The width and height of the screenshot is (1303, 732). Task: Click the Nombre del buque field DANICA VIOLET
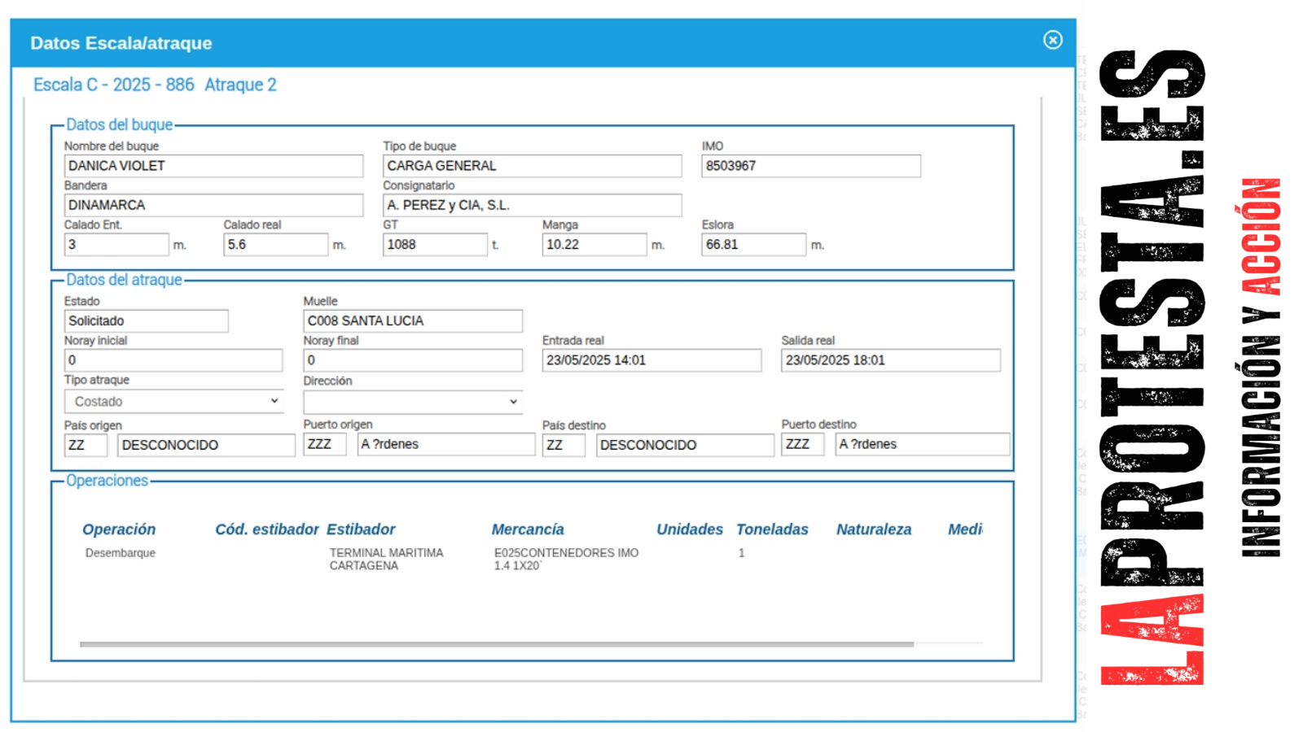click(x=213, y=166)
